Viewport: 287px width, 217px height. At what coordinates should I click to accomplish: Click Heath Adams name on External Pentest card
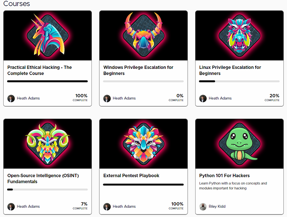[x=124, y=206]
